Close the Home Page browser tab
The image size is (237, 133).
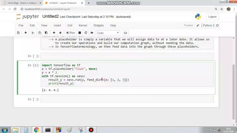tap(40, 3)
